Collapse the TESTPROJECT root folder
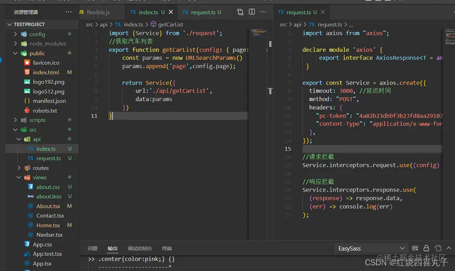The width and height of the screenshot is (455, 271). [x=10, y=24]
